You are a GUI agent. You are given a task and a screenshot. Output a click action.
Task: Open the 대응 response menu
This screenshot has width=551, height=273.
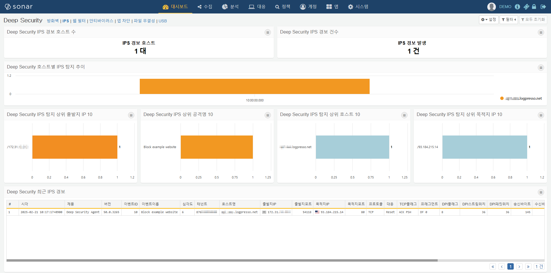tap(257, 7)
